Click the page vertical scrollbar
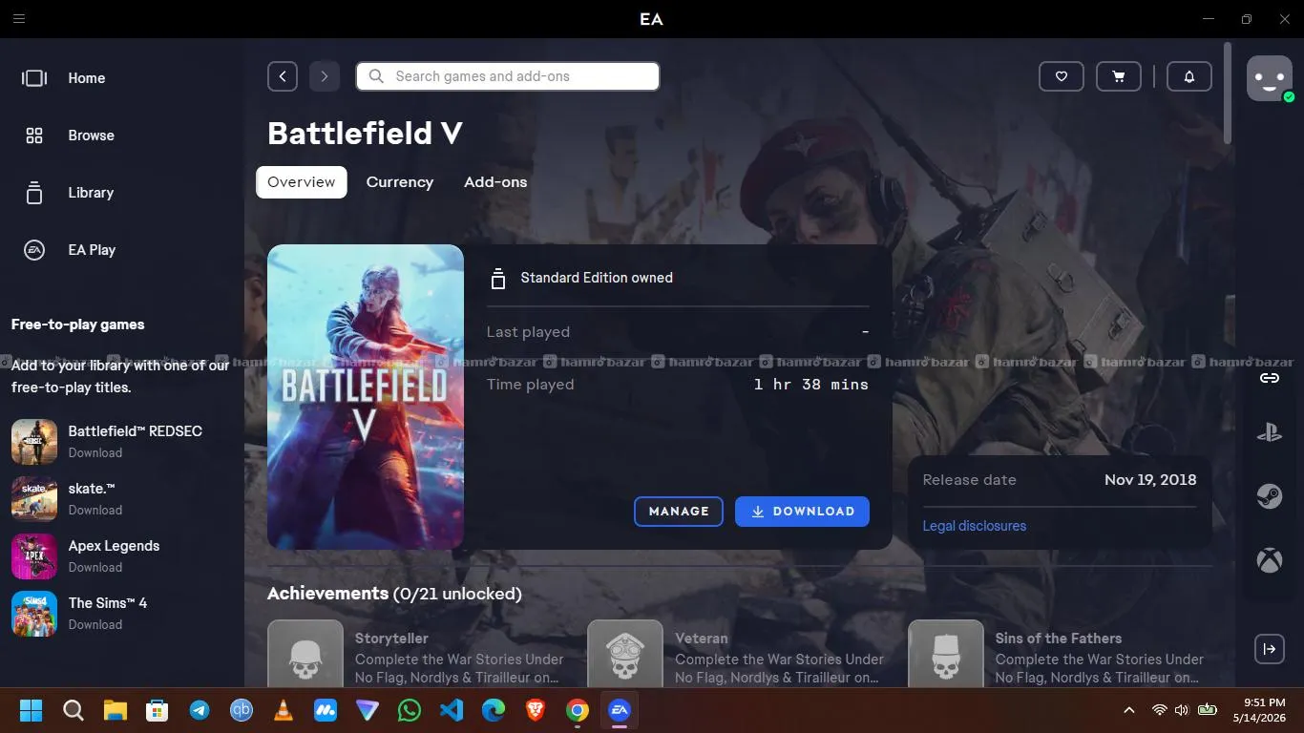This screenshot has width=1304, height=733. click(x=1228, y=94)
